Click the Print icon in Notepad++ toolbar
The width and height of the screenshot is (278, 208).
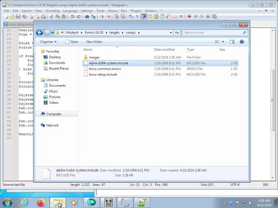coord(43,17)
